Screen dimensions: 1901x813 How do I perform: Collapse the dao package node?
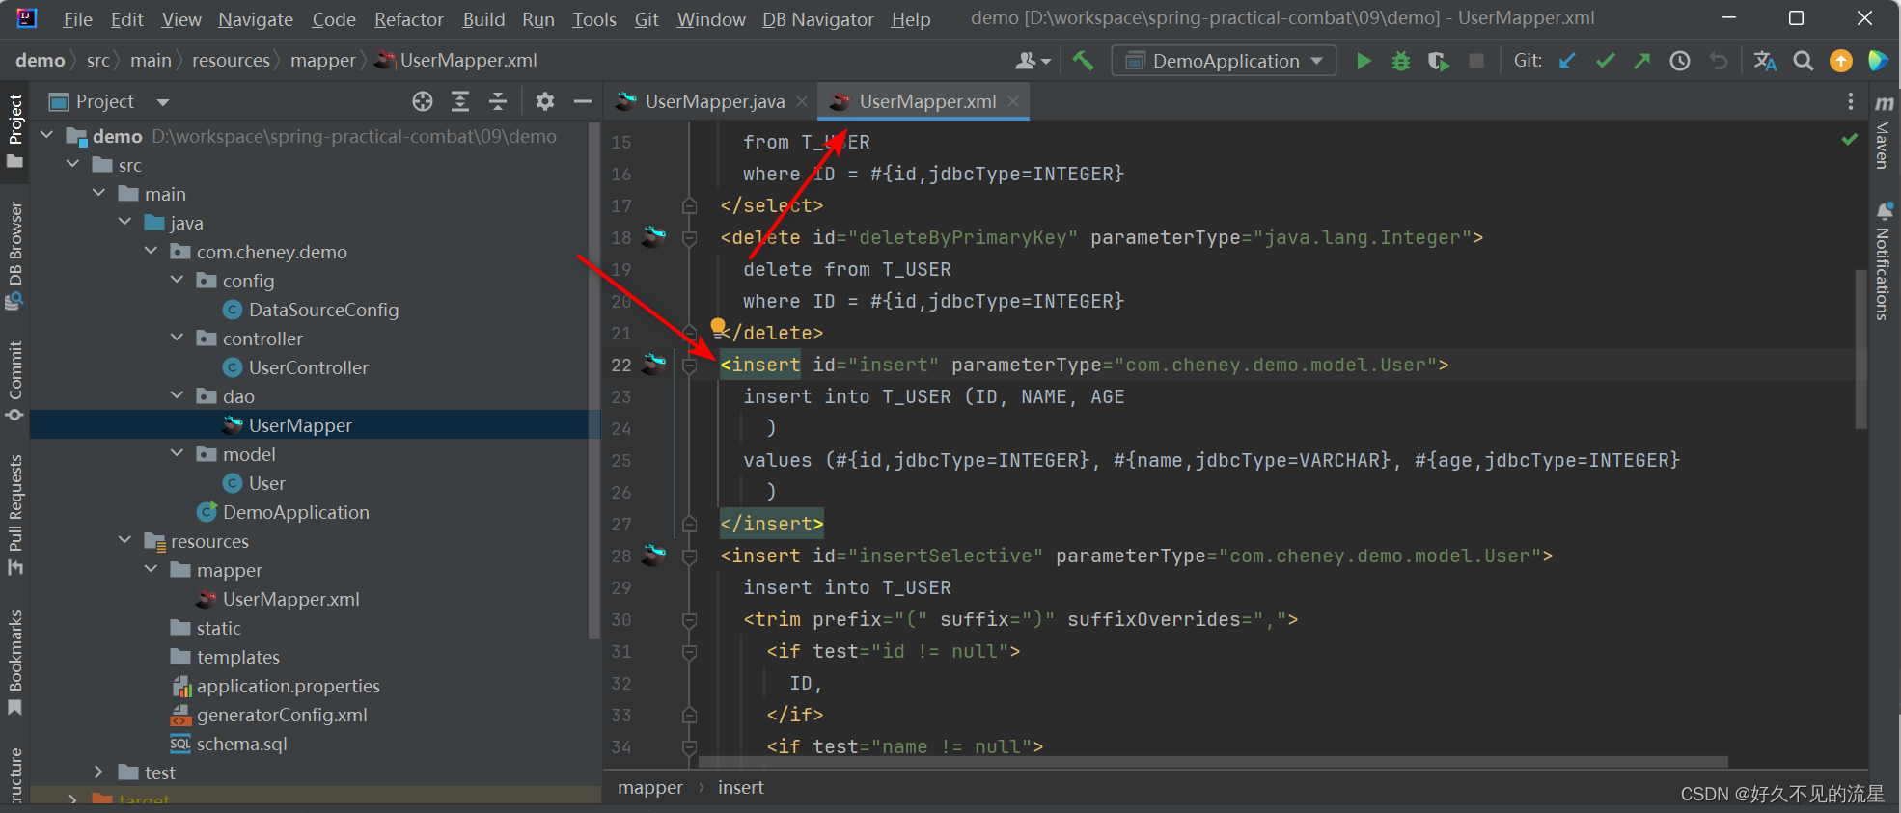click(x=178, y=396)
